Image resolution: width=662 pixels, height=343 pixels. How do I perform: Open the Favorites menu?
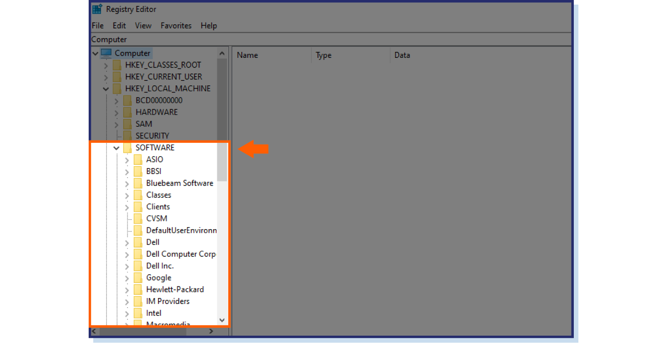(x=176, y=26)
